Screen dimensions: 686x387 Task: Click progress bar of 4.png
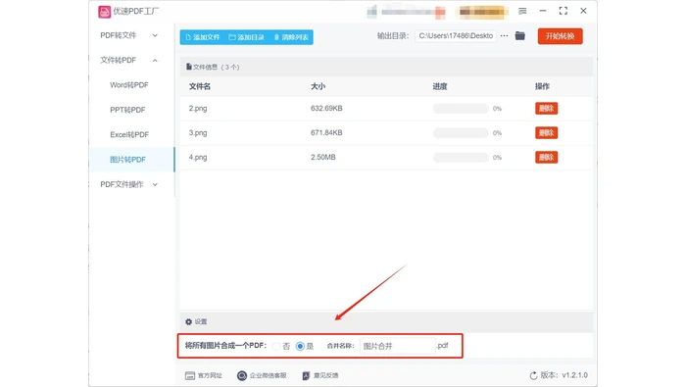(461, 158)
